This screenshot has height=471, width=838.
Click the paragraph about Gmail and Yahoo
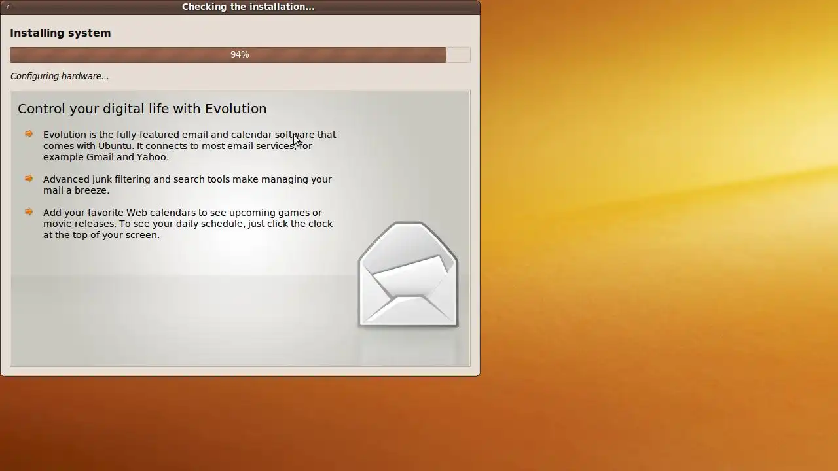(x=190, y=146)
